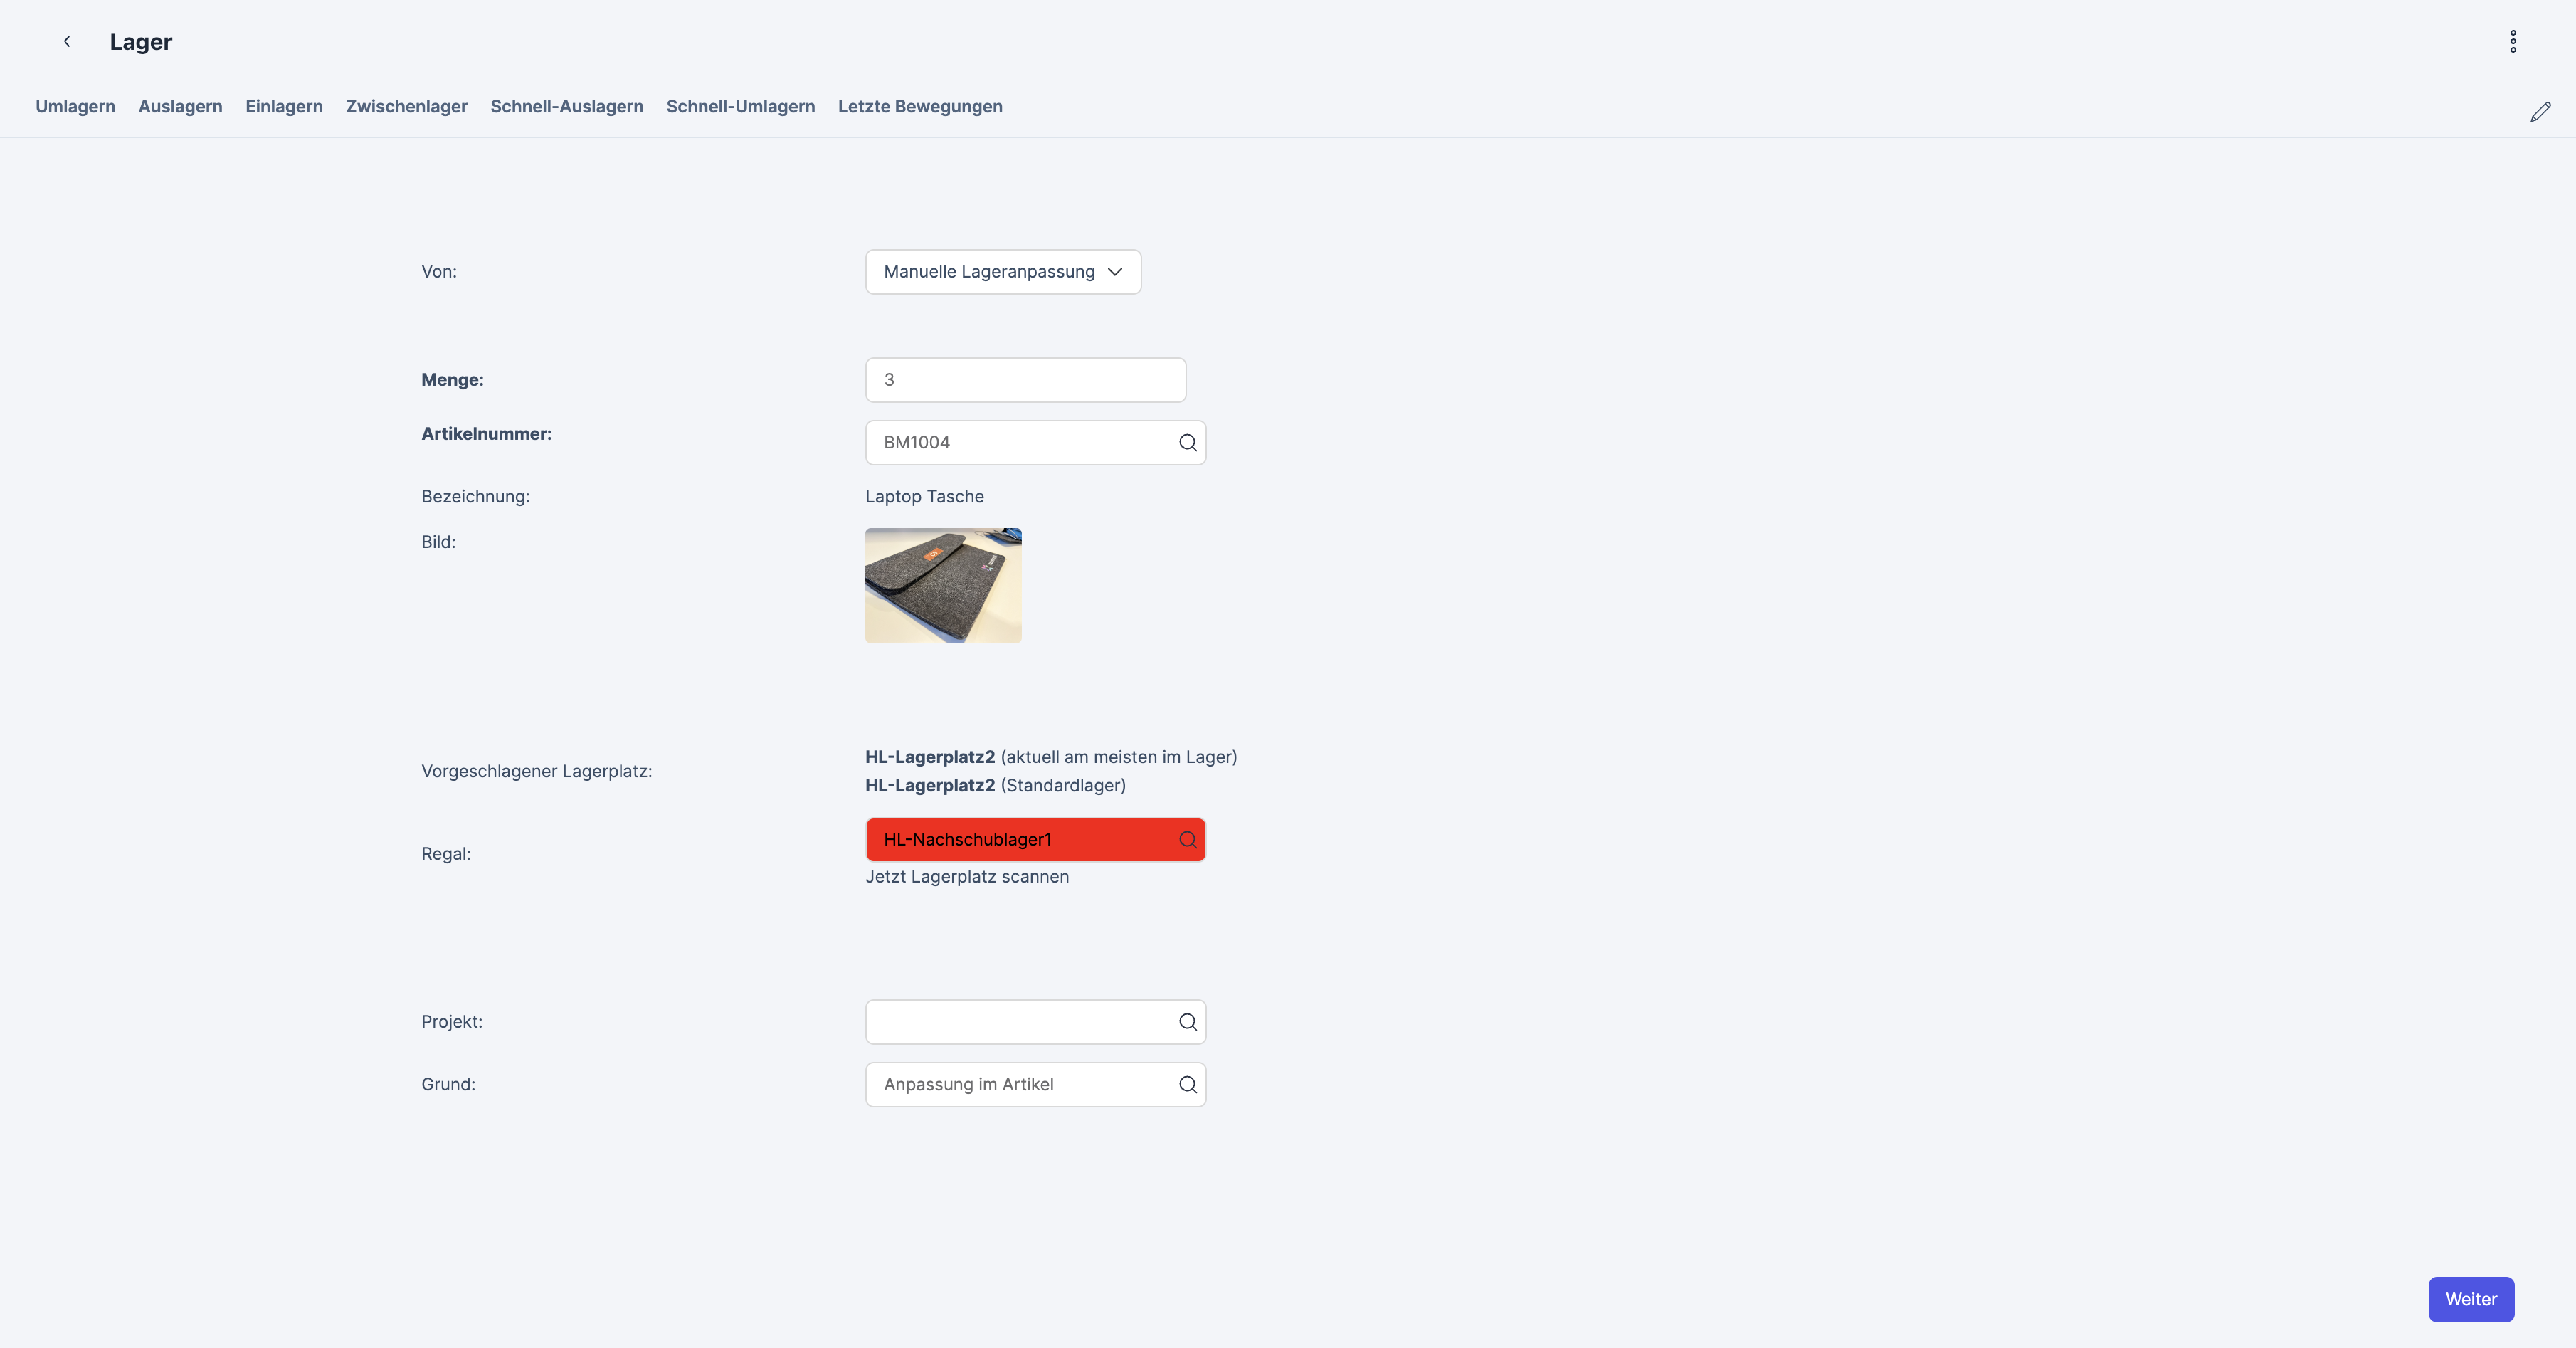Click the search icon in the Grund field
This screenshot has width=2576, height=1348.
coord(1187,1085)
